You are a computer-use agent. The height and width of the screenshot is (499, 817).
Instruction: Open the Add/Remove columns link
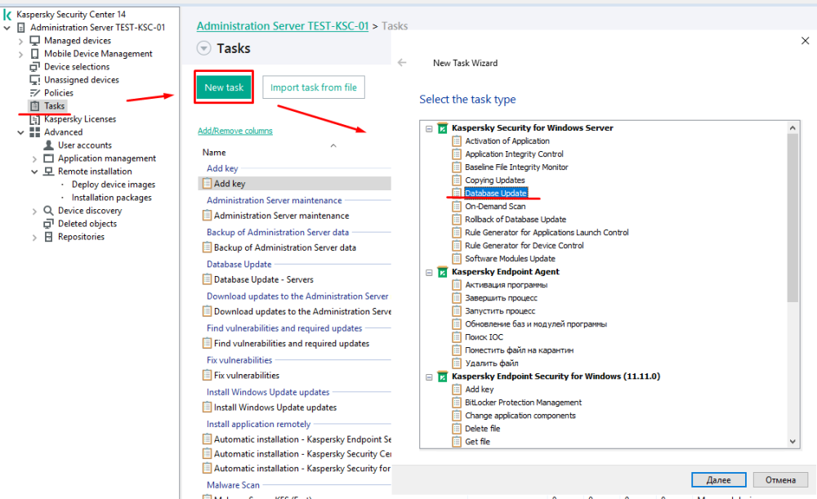click(x=235, y=131)
